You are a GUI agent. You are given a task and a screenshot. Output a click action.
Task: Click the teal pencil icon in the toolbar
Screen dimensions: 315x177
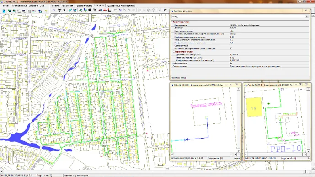[70, 10]
